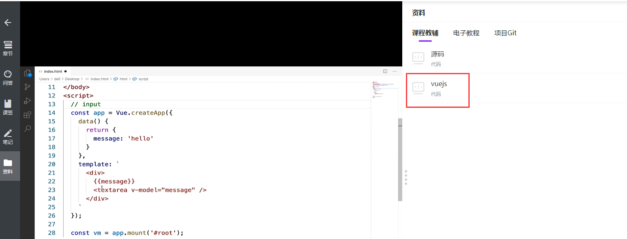Open VS Code Source Control view
Image resolution: width=627 pixels, height=239 pixels.
[x=28, y=87]
